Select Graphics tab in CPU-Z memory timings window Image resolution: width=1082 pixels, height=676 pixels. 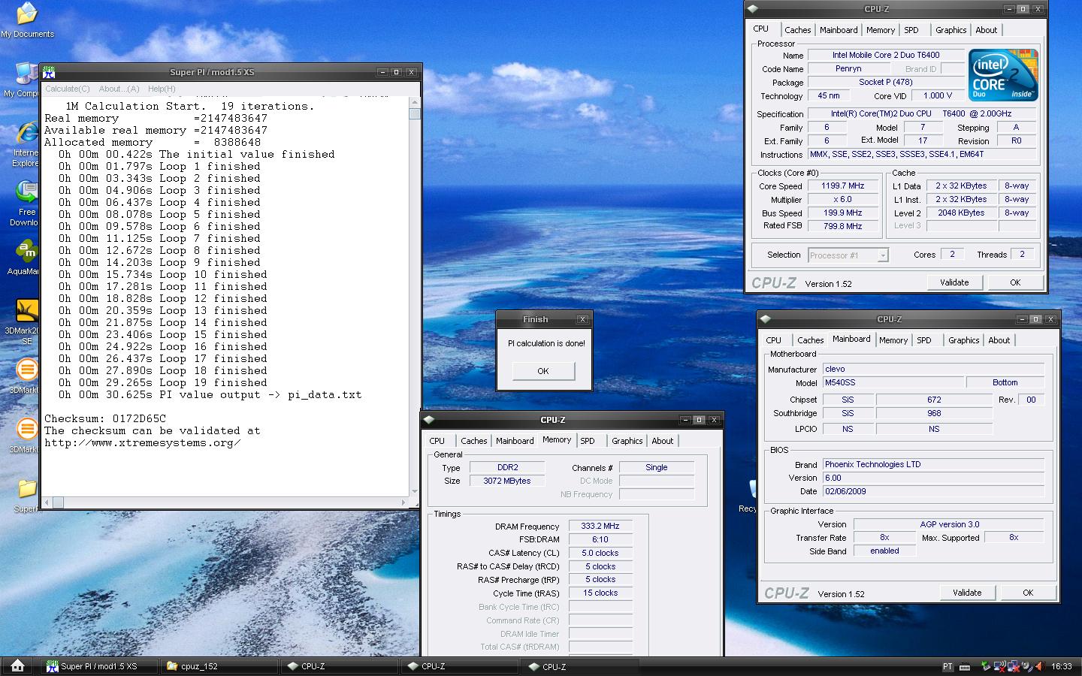pos(627,441)
